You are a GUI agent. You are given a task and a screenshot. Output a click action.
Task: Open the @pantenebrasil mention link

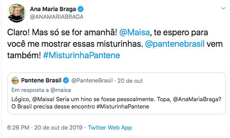click(175, 44)
